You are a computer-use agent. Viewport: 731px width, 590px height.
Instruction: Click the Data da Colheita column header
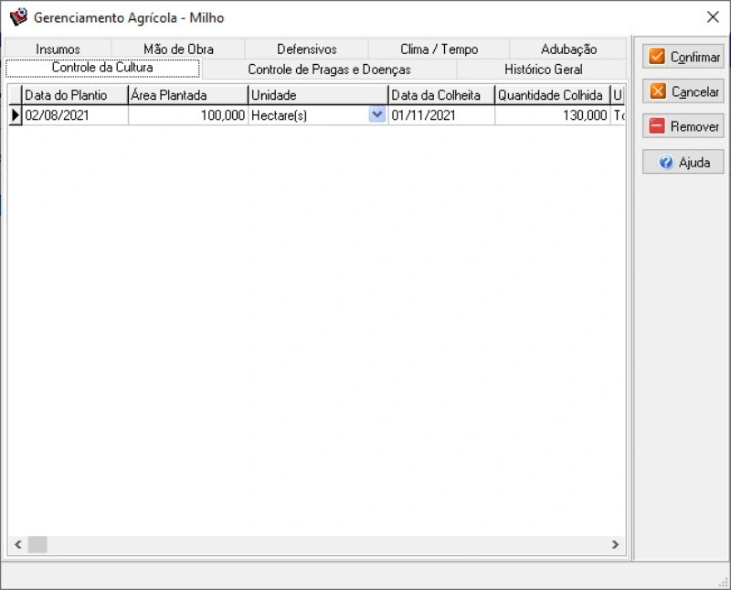click(441, 95)
